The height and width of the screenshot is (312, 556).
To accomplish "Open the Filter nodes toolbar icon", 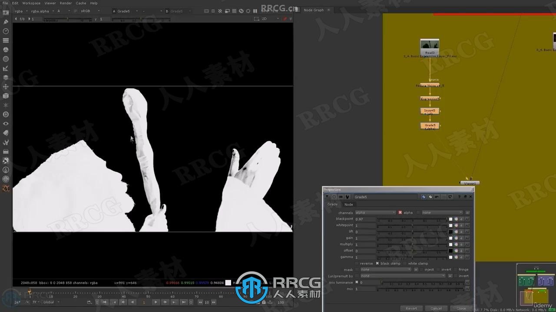I will click(x=6, y=59).
